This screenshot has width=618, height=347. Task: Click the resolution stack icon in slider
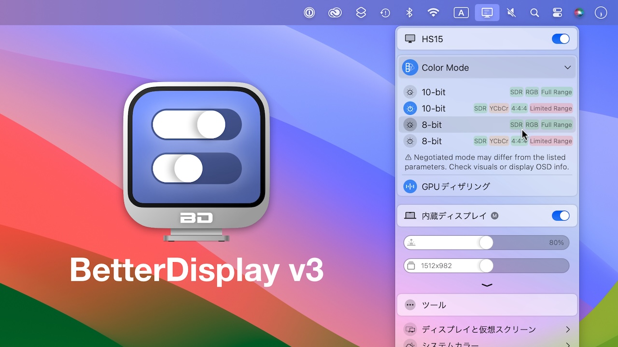411,266
